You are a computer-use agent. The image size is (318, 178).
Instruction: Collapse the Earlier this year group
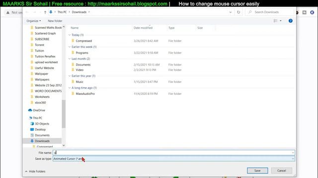tap(70, 76)
